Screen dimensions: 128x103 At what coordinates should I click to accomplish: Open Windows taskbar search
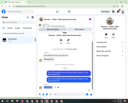pyautogui.click(x=7, y=101)
